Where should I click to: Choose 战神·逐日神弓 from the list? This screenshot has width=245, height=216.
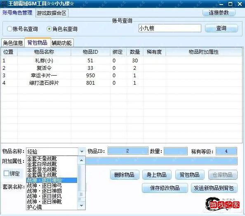(52, 186)
